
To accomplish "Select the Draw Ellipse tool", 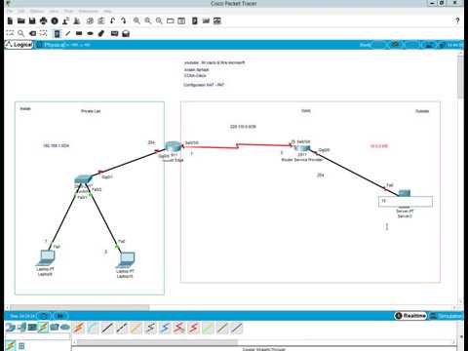I will 90,33.
